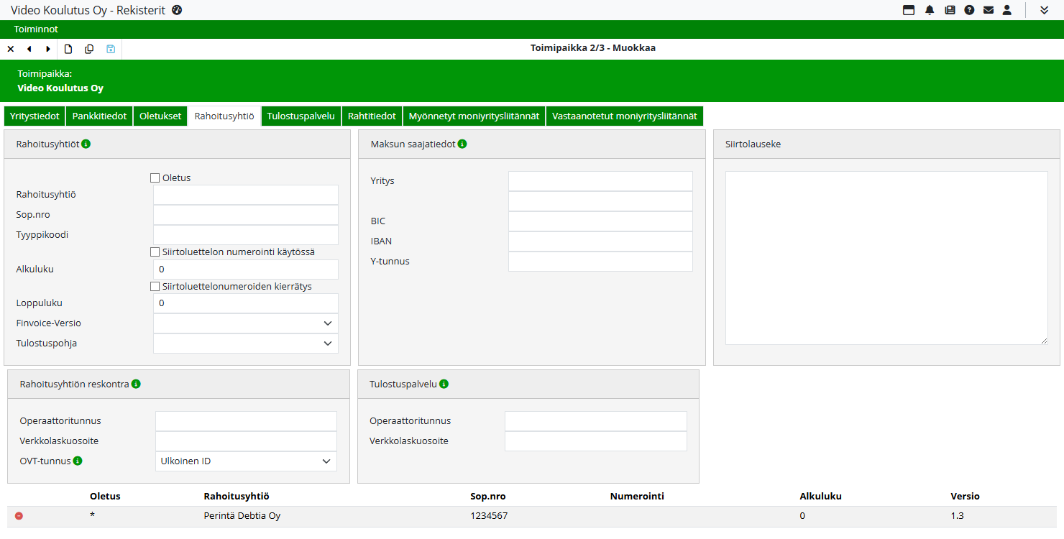The height and width of the screenshot is (539, 1064).
Task: Enable the Oletus checkbox
Action: pos(155,178)
